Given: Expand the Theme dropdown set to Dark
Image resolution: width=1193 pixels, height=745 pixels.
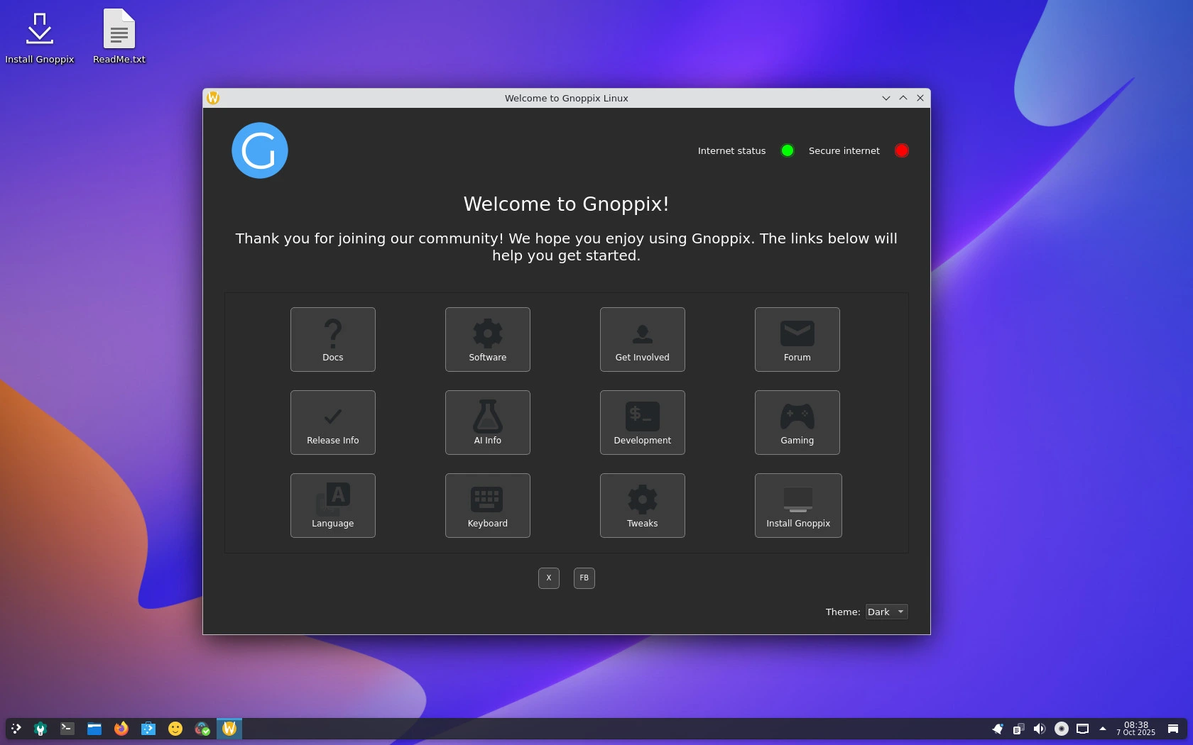Looking at the screenshot, I should pyautogui.click(x=886, y=612).
